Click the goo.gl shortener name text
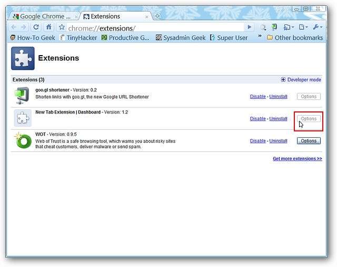Image resolution: width=337 pixels, height=267 pixels. (53, 90)
